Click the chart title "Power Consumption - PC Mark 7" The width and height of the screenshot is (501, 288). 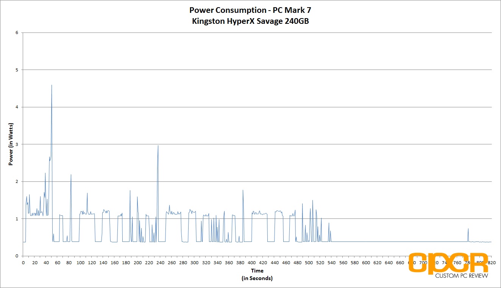pos(250,11)
